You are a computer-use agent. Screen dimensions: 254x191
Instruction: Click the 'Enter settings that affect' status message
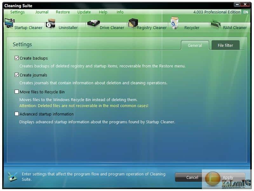tap(94, 177)
